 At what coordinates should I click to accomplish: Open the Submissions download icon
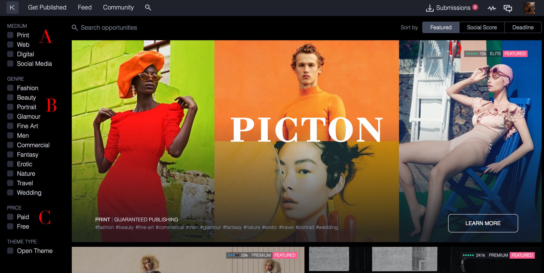tap(430, 8)
